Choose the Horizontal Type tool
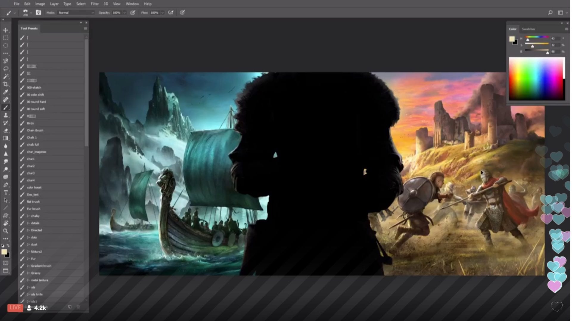 pos(6,193)
